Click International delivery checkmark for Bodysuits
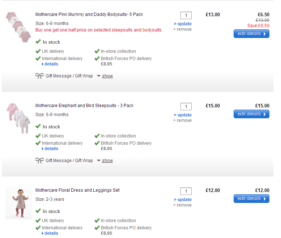This screenshot has height=238, width=281. pos(38,59)
